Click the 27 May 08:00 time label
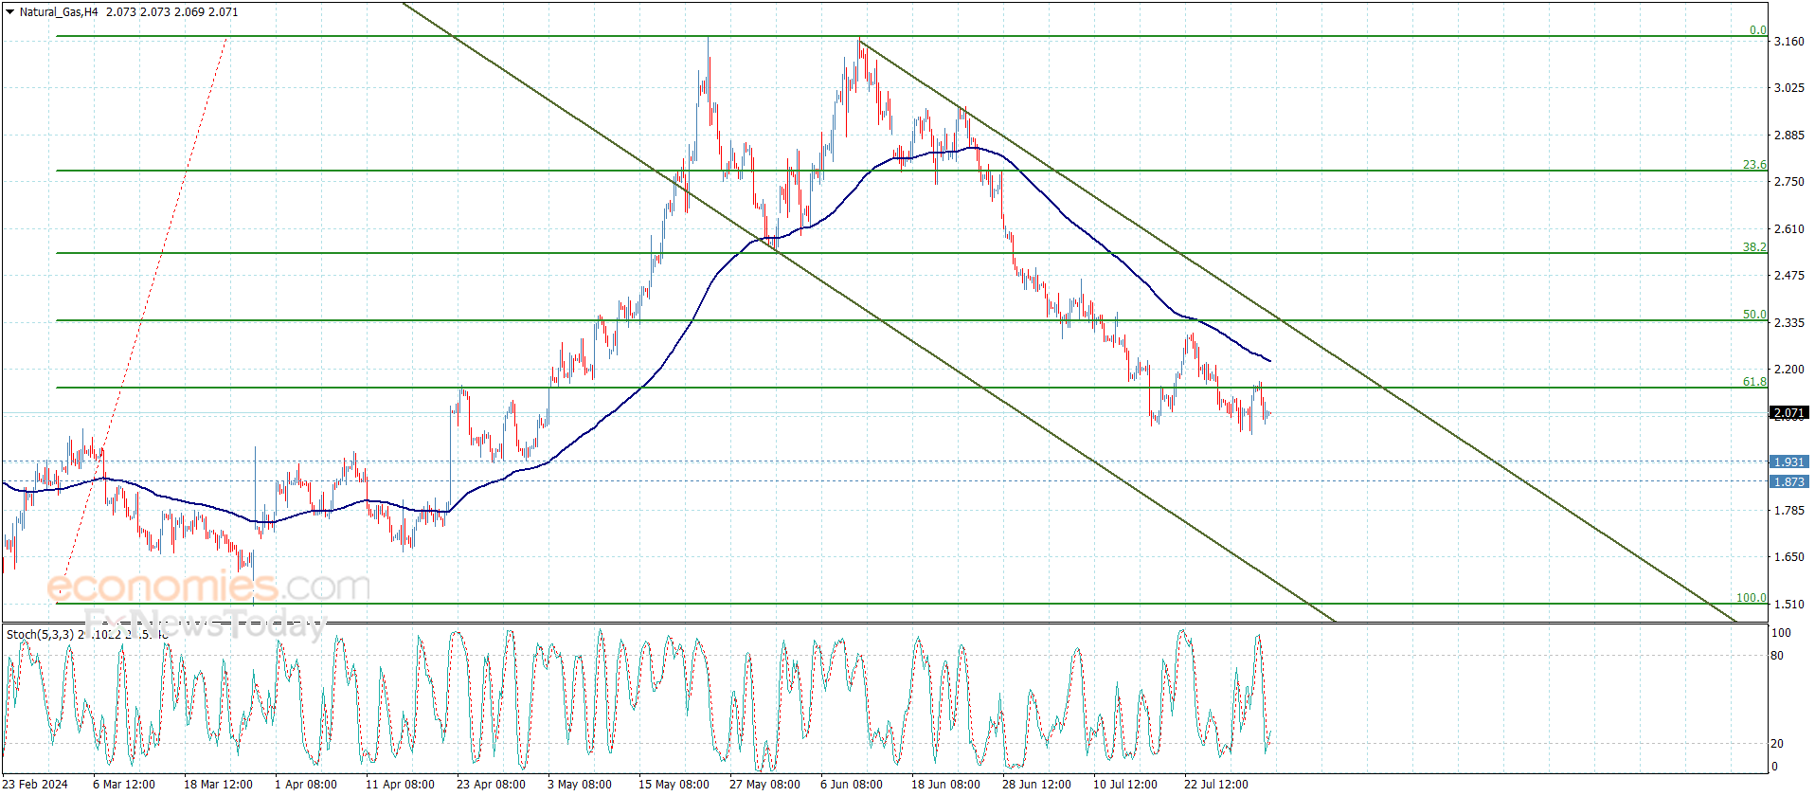Viewport: 1815px width, 796px height. point(764,784)
